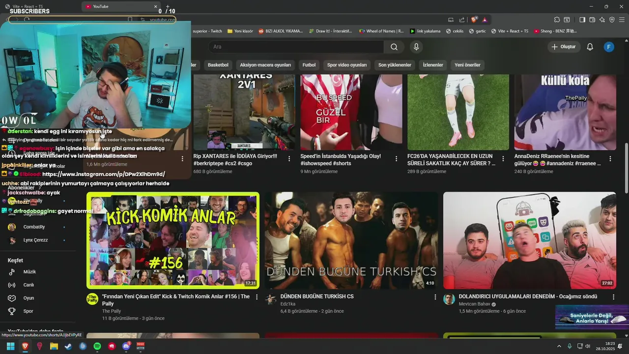Click the YouTube search magnifier button
The image size is (629, 354).
coord(394,47)
